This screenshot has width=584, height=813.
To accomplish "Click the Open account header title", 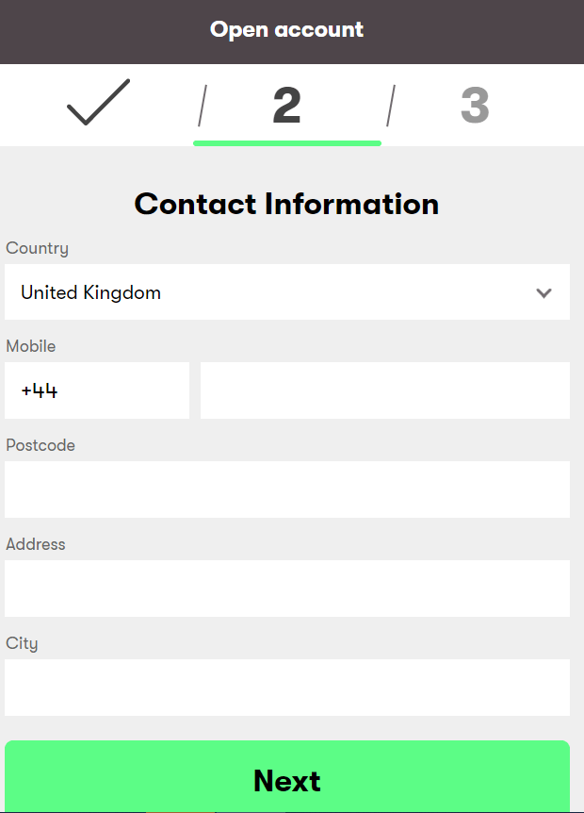I will [x=286, y=30].
